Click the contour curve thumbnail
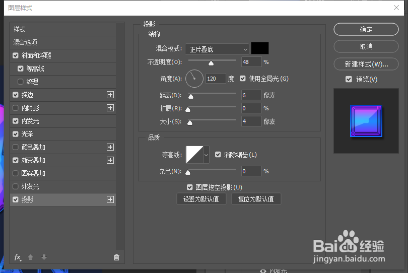The height and width of the screenshot is (273, 408). point(194,155)
